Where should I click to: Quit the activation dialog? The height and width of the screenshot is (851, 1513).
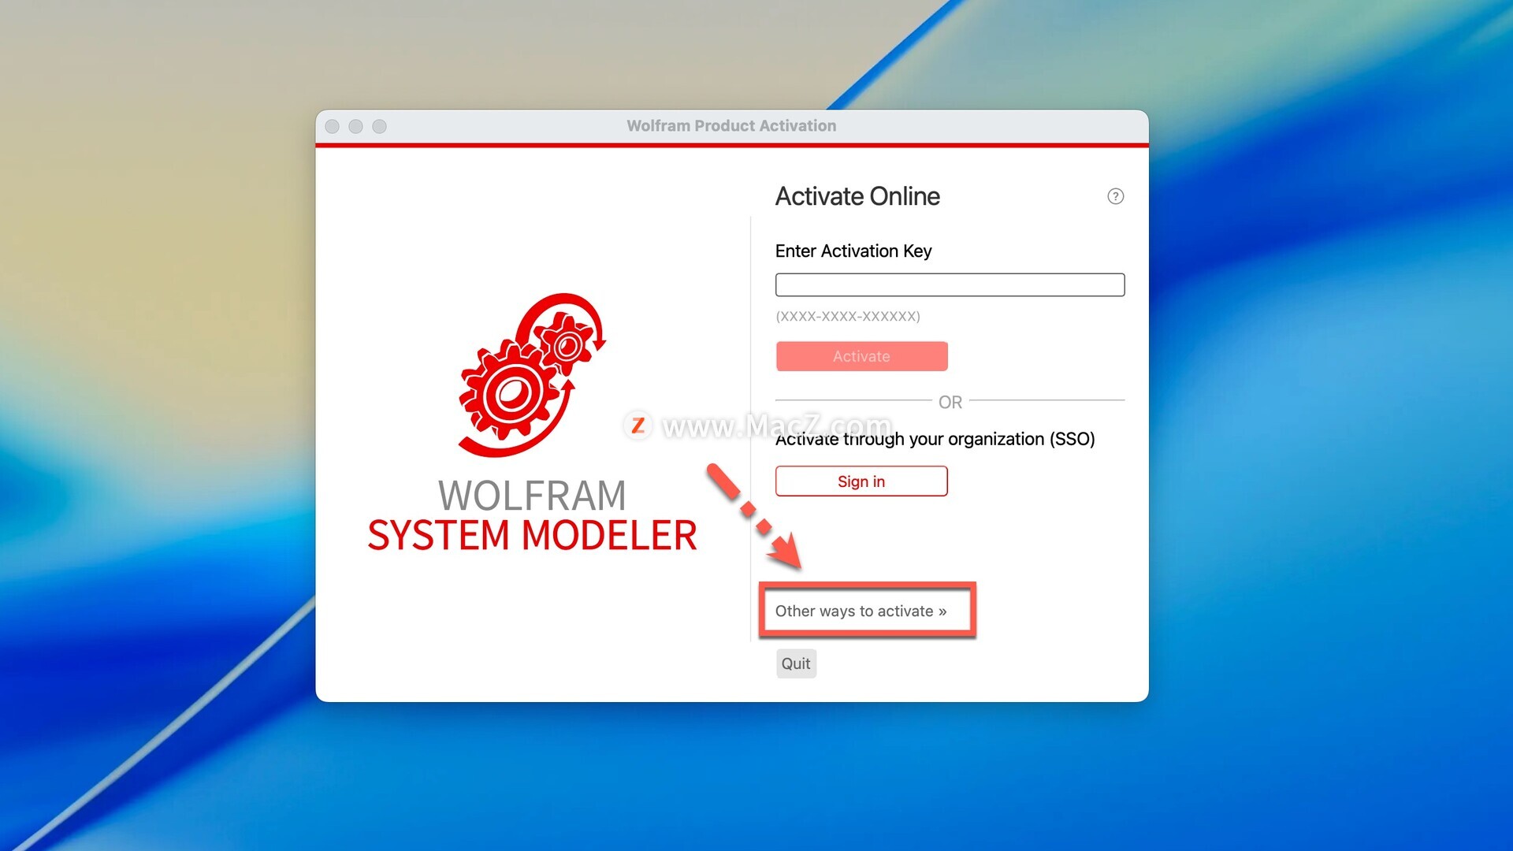796,663
